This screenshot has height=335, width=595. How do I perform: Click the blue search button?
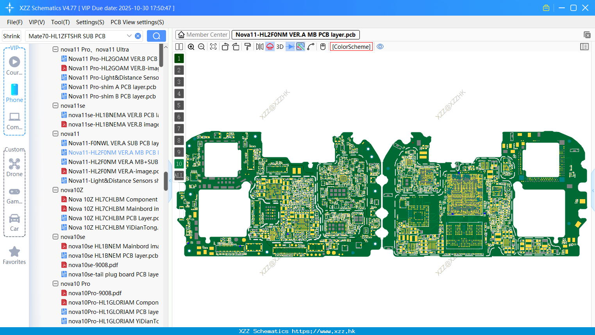click(156, 36)
